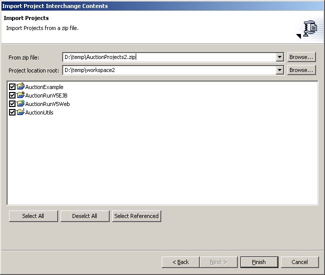
Task: Toggle the AuctionUtils project checkbox
Action: (x=12, y=112)
